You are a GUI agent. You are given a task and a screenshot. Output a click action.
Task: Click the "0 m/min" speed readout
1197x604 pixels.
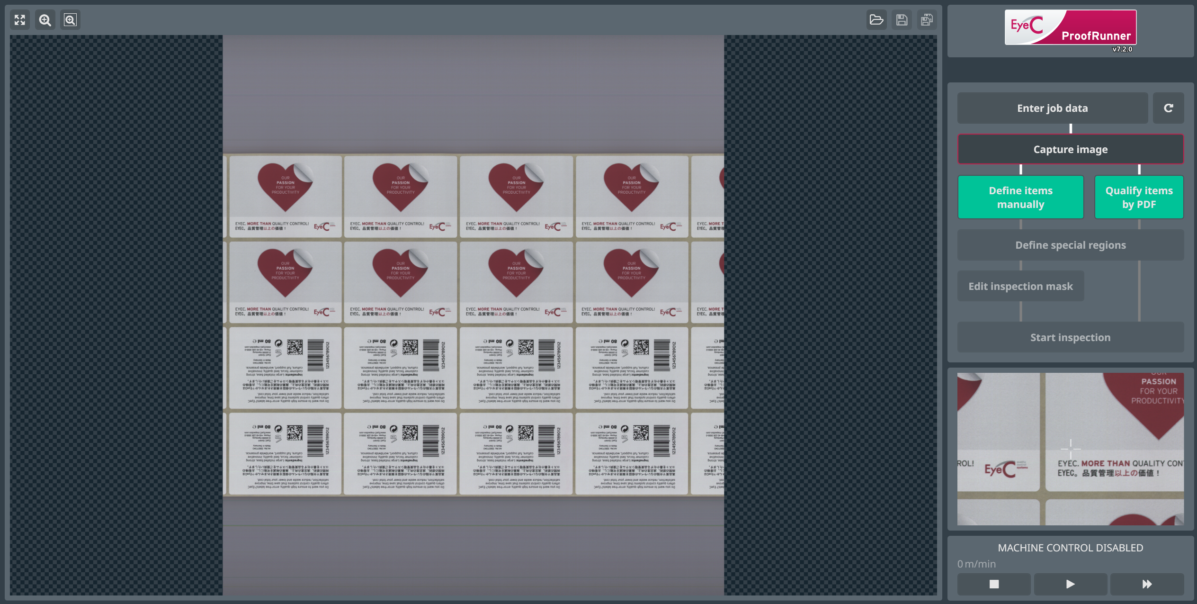pyautogui.click(x=976, y=564)
